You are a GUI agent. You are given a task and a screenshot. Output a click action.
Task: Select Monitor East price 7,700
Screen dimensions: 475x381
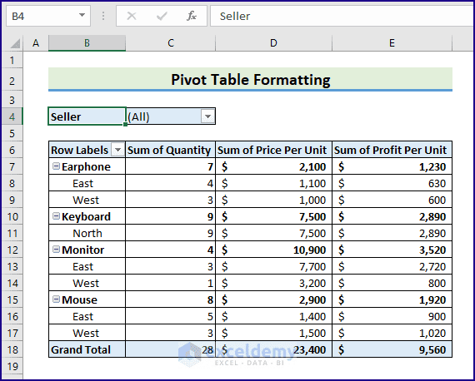click(x=273, y=266)
